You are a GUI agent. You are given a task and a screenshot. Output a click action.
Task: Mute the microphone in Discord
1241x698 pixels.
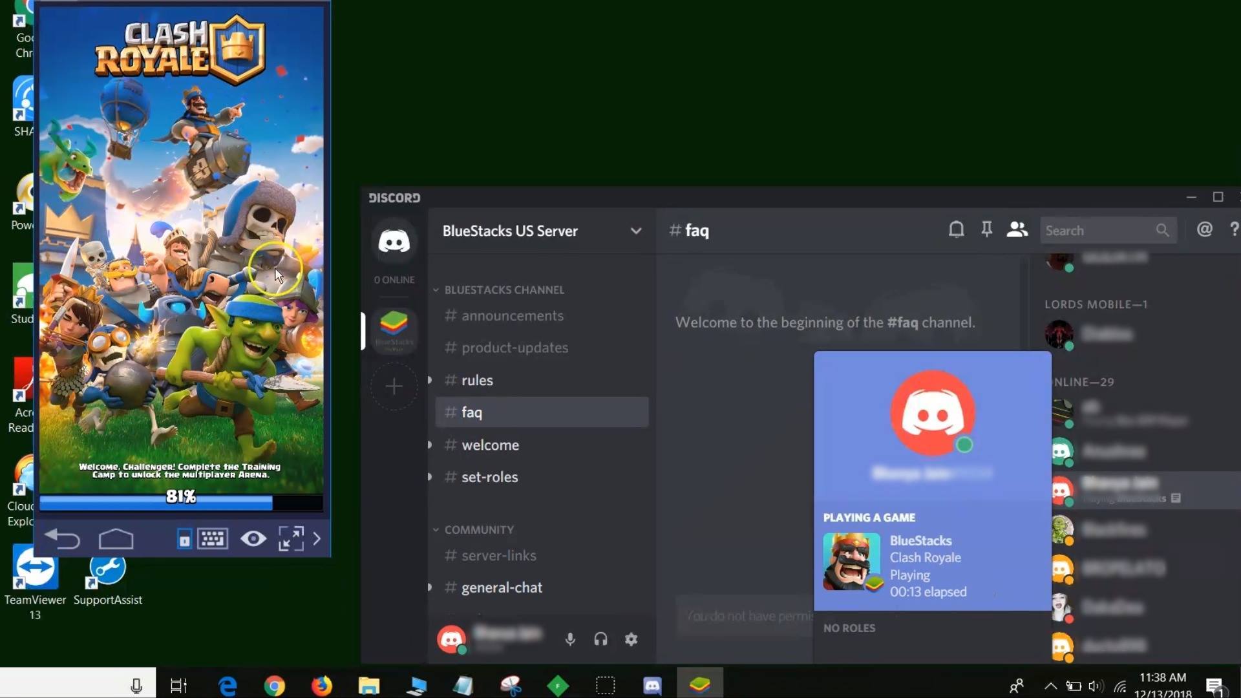pos(570,639)
